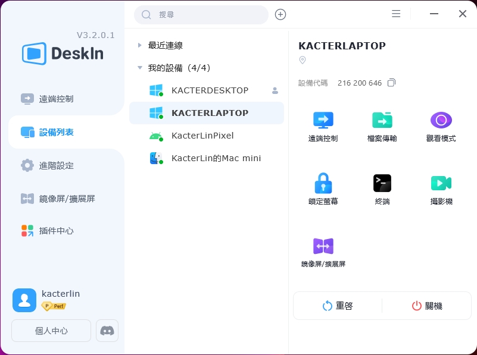Edit device location pin icon
Screen dimensions: 477x355
point(302,60)
